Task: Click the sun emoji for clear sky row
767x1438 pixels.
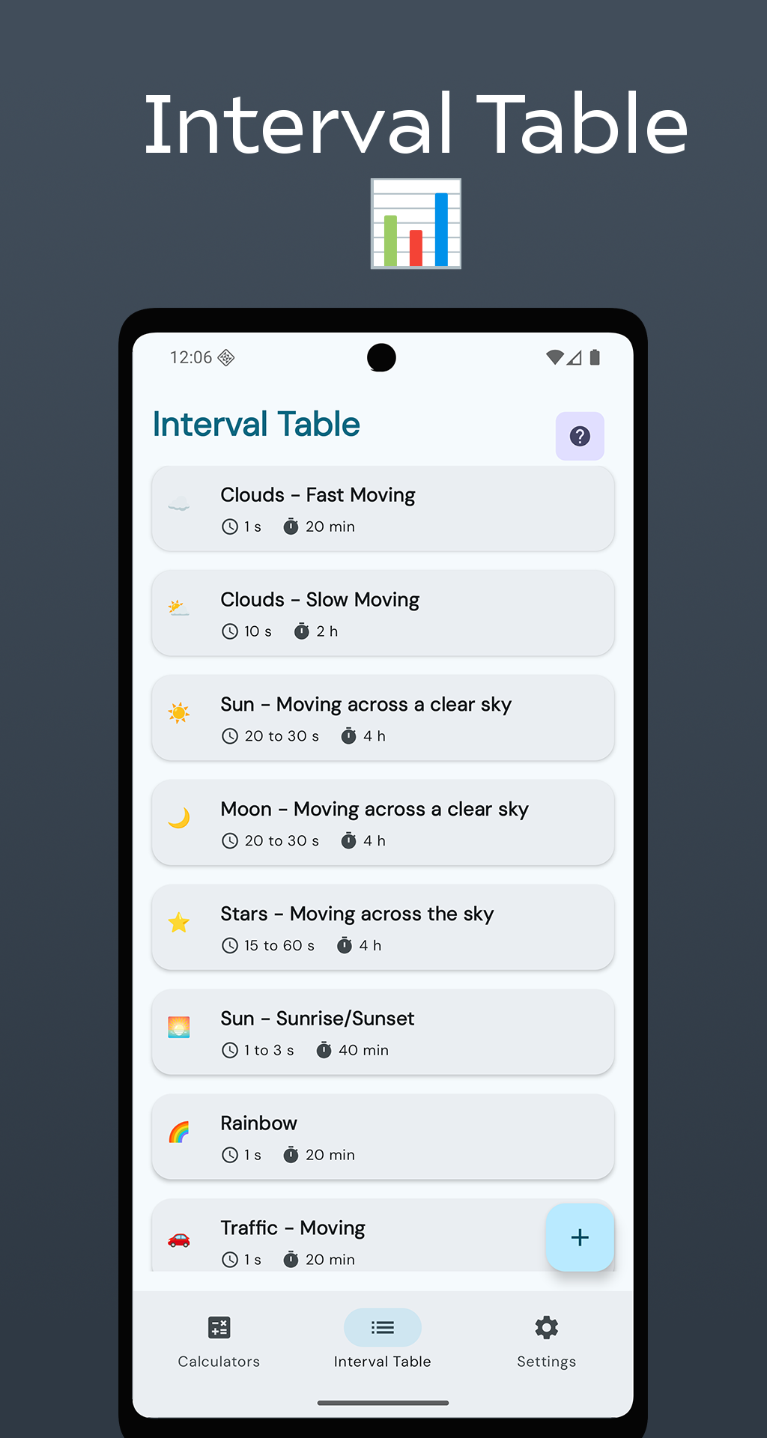Action: tap(178, 713)
